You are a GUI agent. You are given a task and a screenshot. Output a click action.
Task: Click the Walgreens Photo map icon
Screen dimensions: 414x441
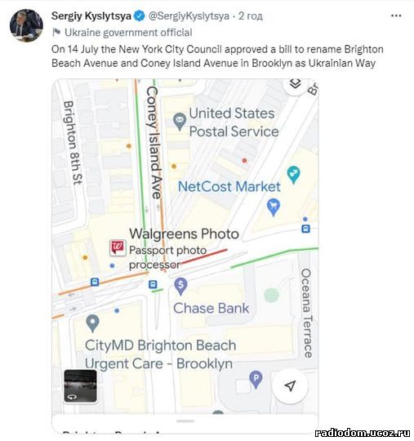click(x=118, y=247)
